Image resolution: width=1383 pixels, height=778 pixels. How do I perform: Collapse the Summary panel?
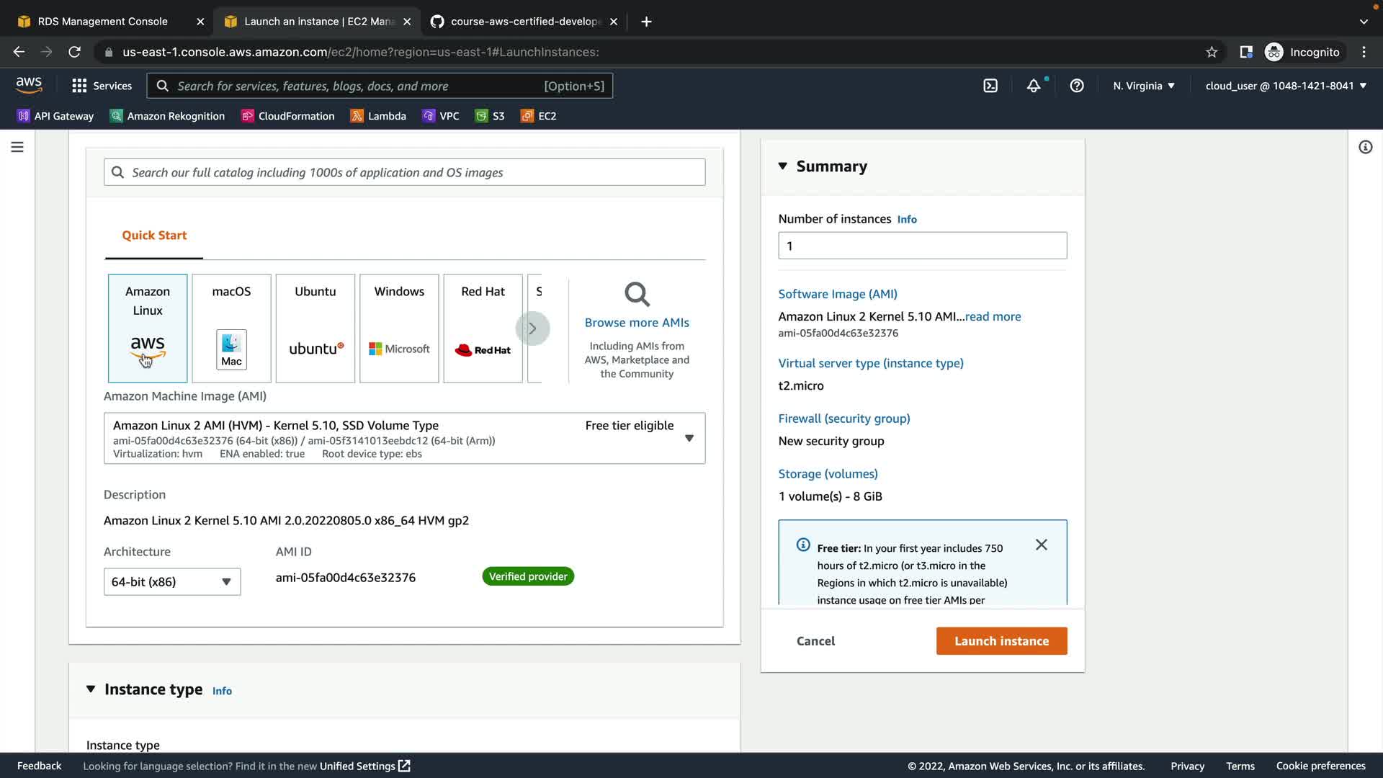click(783, 166)
